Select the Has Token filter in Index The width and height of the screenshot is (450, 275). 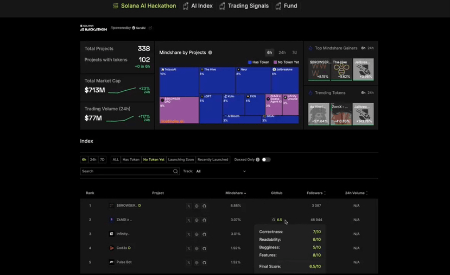[131, 160]
